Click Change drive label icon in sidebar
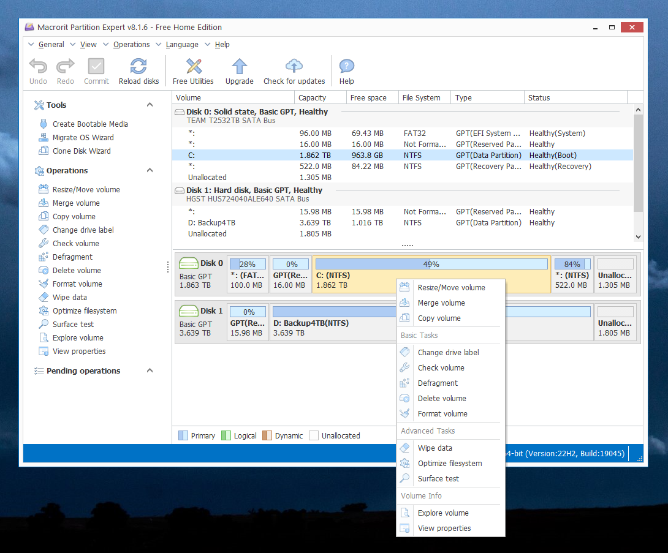This screenshot has height=553, width=668. coord(43,230)
